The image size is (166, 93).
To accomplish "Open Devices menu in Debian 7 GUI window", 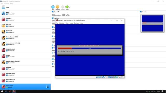I will [76, 23].
